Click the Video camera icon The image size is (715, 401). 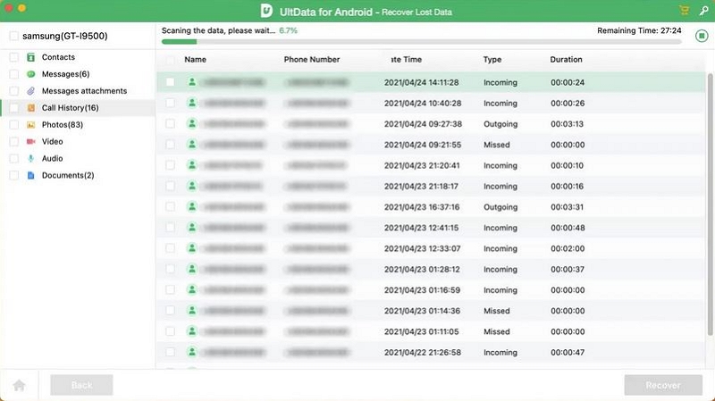(30, 142)
